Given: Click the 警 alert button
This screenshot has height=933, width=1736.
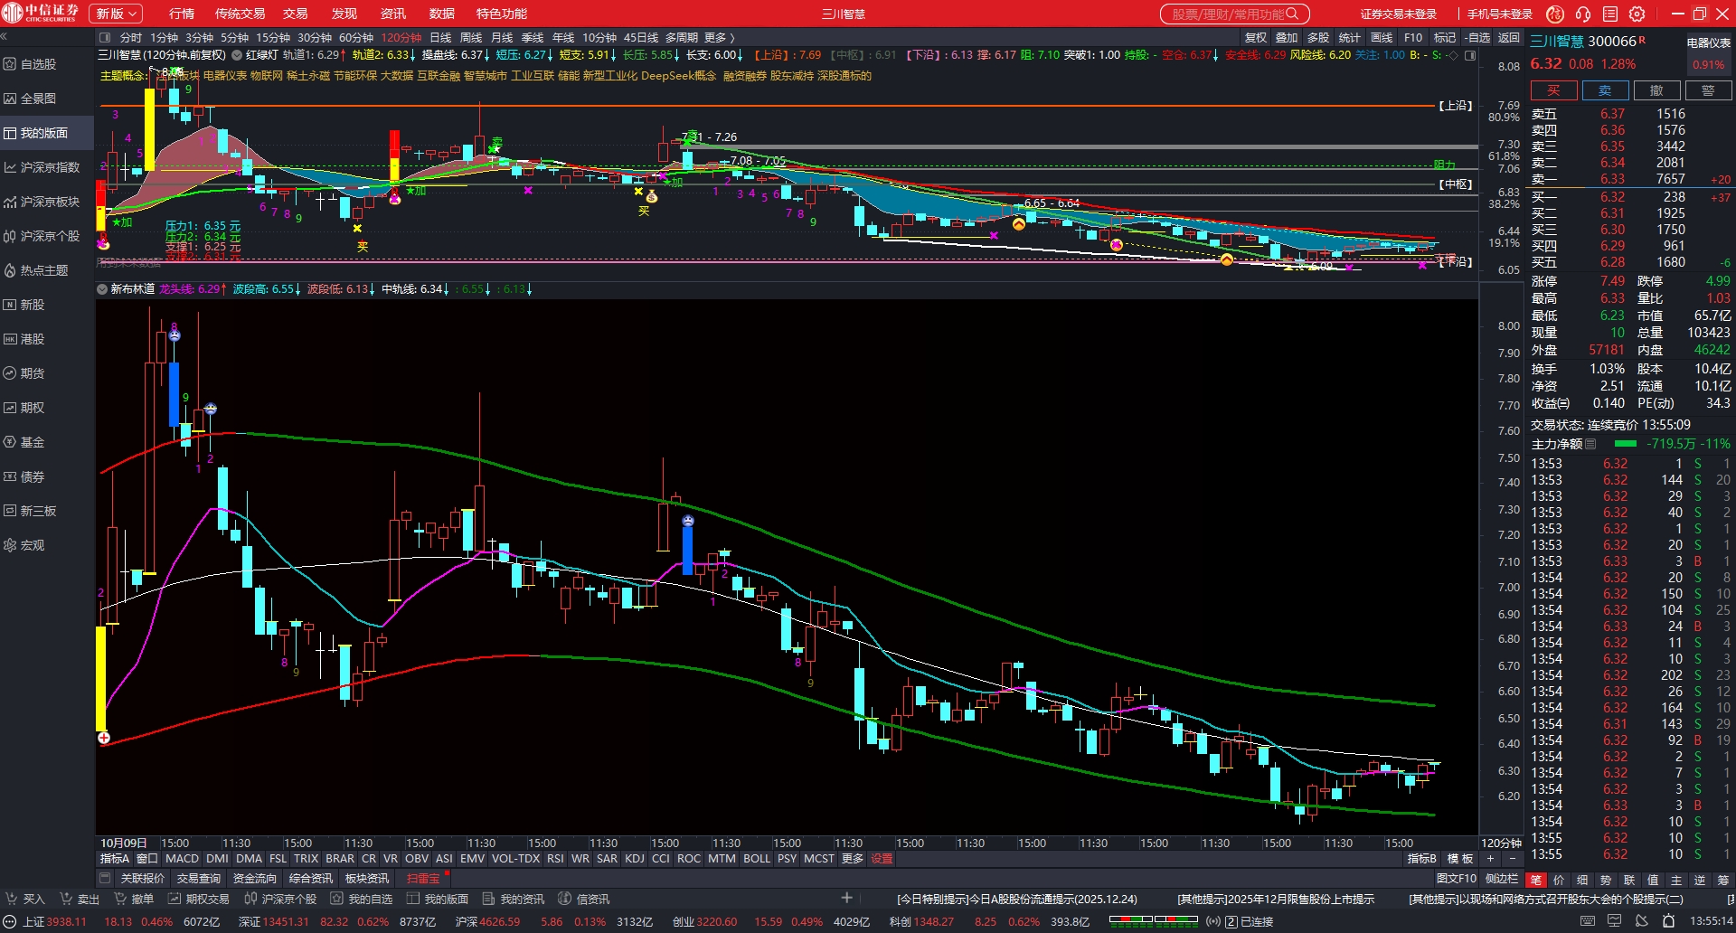Looking at the screenshot, I should [x=1708, y=90].
